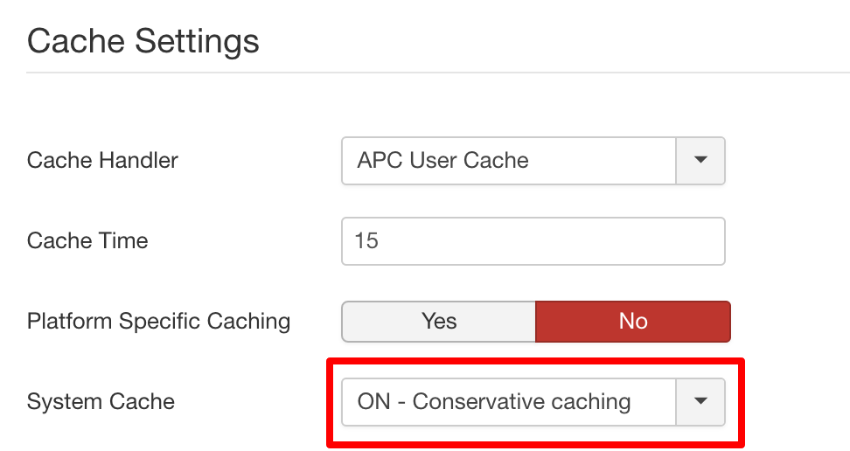Click the value 15 in Cache Time
850x451 pixels.
[x=366, y=241]
